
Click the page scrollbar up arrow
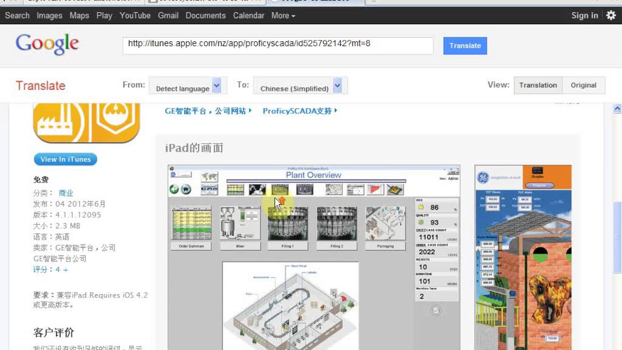point(618,109)
